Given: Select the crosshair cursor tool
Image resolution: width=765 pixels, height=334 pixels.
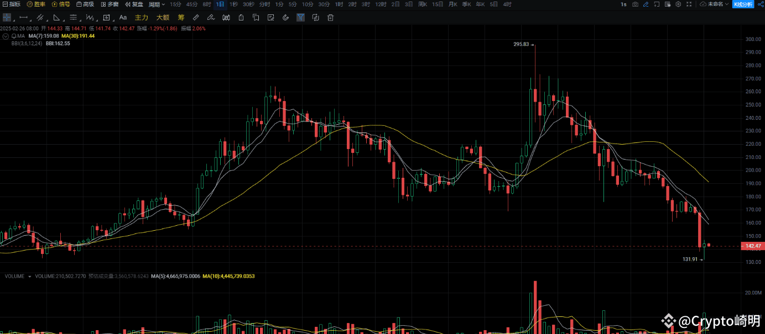Looking at the screenshot, I should [7, 17].
